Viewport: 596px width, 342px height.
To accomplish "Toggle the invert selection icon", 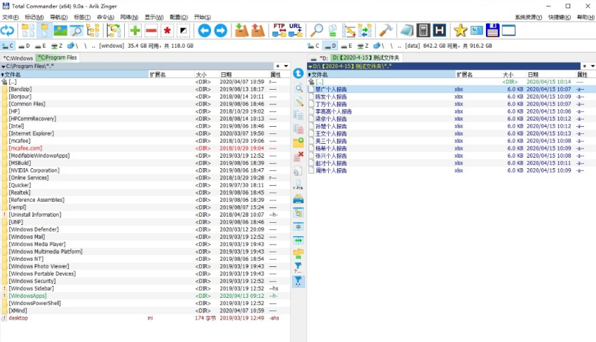I will tap(183, 30).
